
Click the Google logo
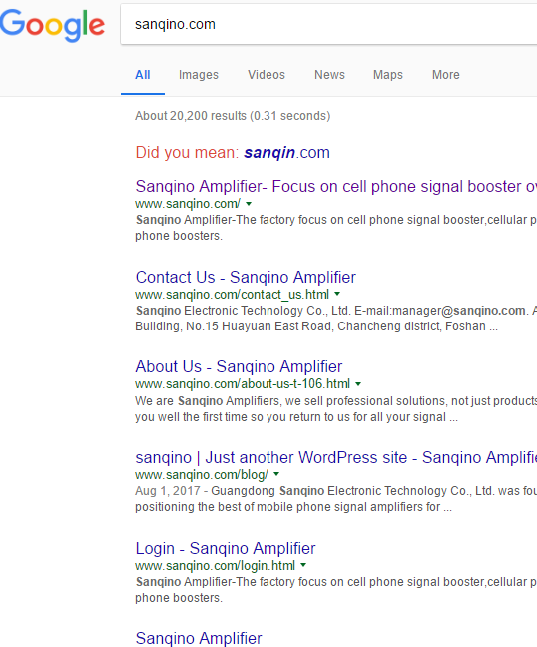pyautogui.click(x=52, y=26)
